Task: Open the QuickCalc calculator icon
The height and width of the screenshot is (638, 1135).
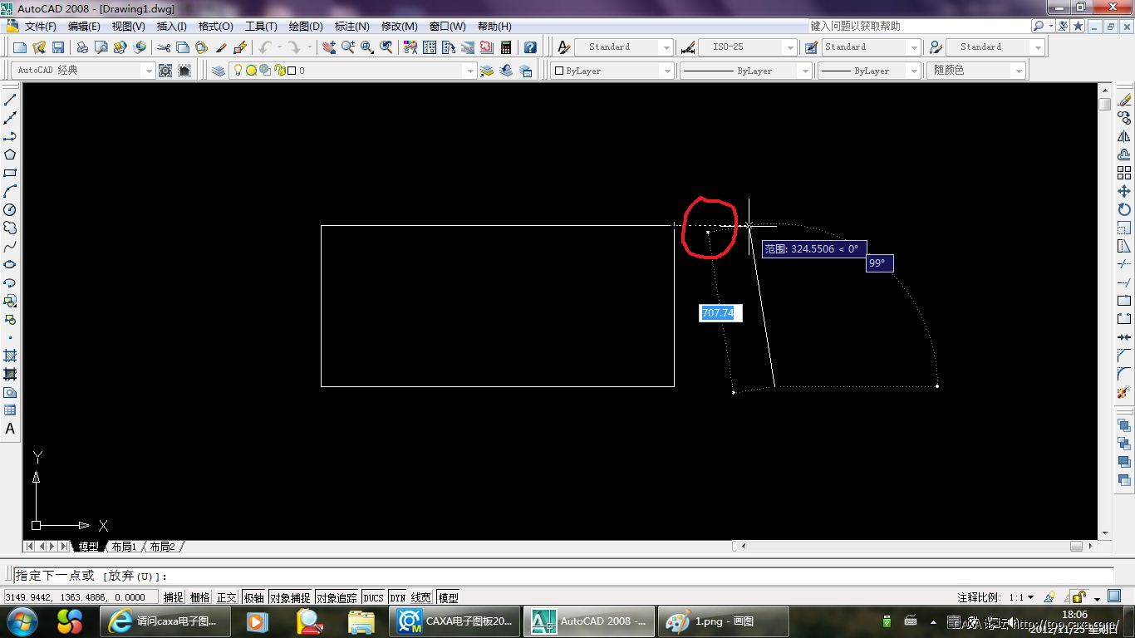Action: tap(505, 47)
